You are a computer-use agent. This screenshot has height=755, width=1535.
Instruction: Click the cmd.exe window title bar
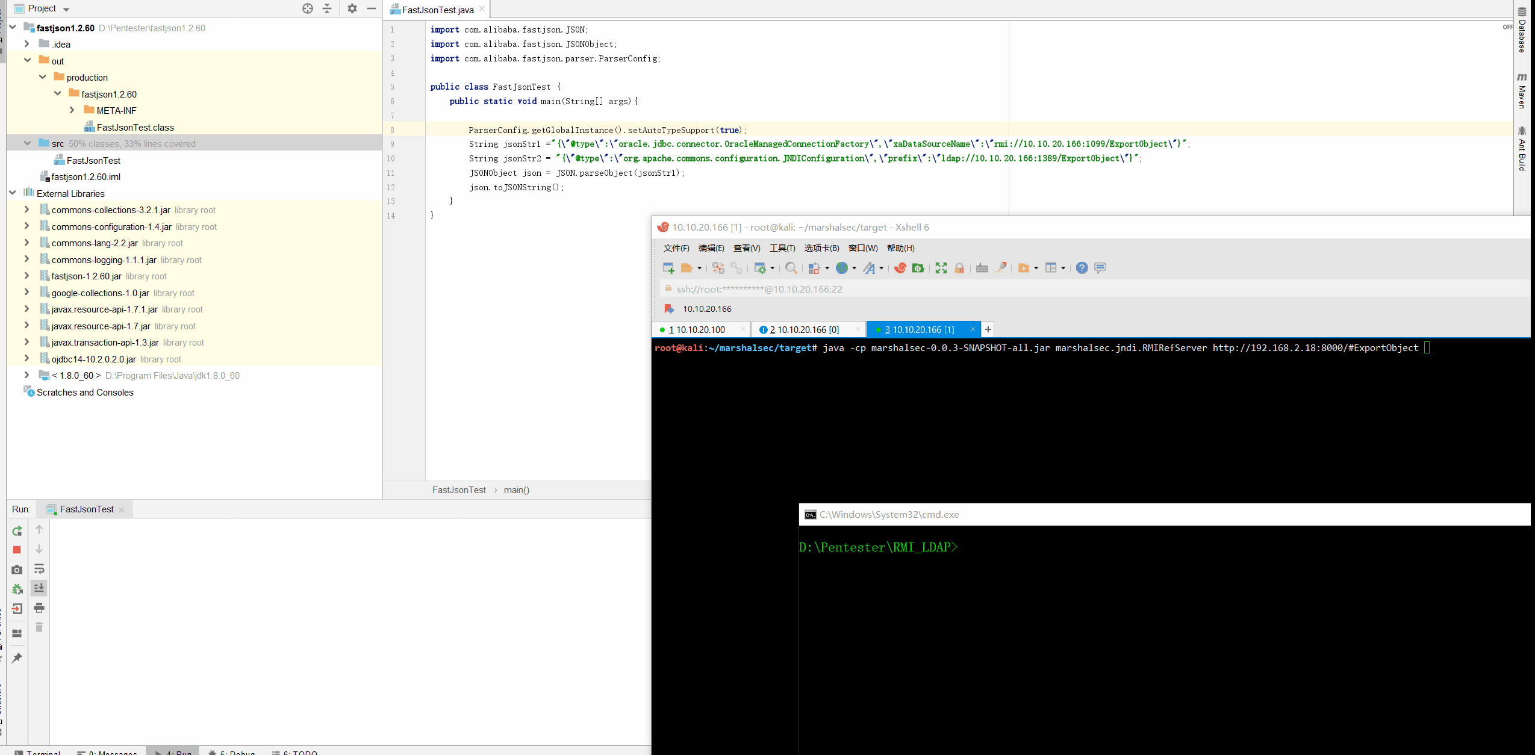[1164, 514]
